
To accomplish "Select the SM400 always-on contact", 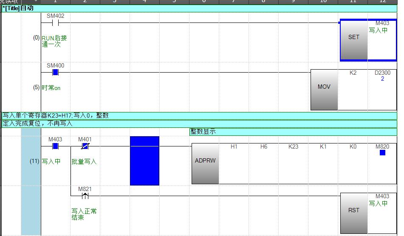I will pyautogui.click(x=55, y=72).
